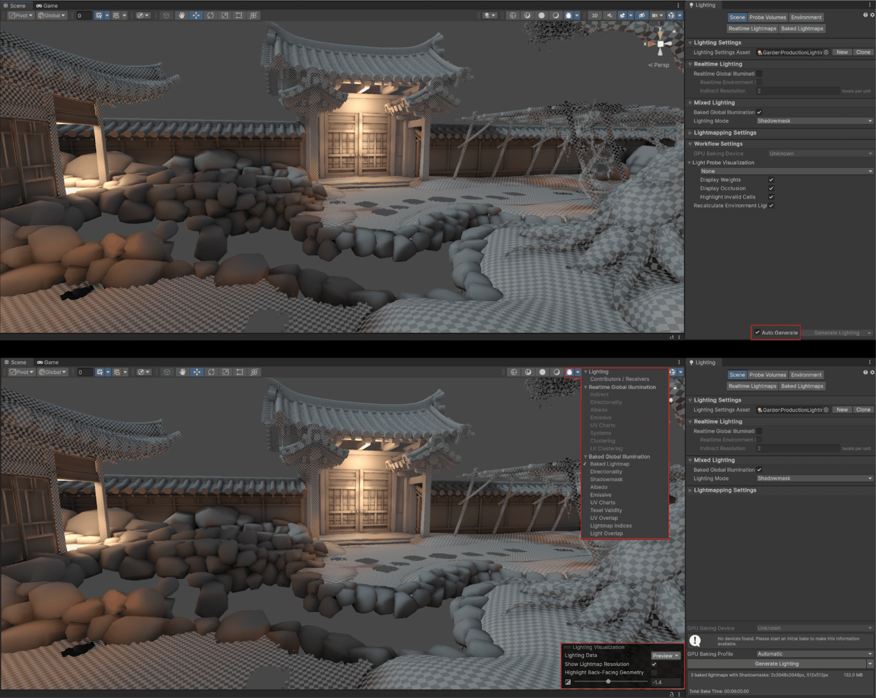Collapse the Realtime Global Illumination section
876x698 pixels.
[586, 387]
